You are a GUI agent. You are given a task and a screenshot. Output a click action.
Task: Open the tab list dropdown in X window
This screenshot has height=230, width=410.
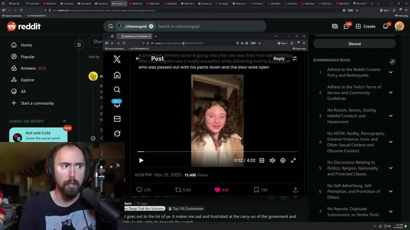click(x=276, y=36)
